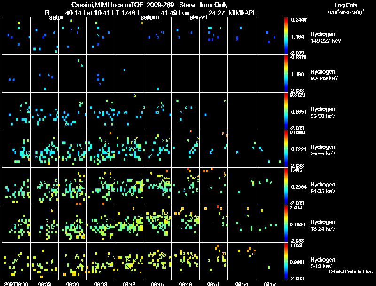Click the 08:39 time axis label
This screenshot has height=286, width=376.
tap(101, 284)
